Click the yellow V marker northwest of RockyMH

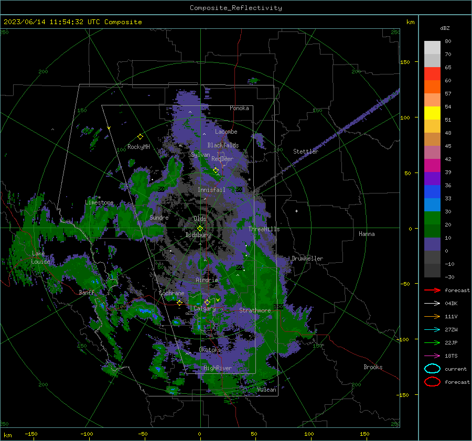[109, 128]
